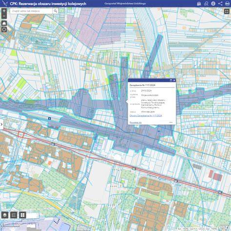This screenshot has width=231, height=231.
Task: Focus the address or place search field
Action: (x=32, y=11)
